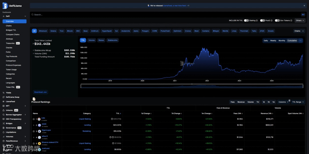Click the Yields percent icon
The width and height of the screenshot is (309, 154).
[x=3, y=93]
